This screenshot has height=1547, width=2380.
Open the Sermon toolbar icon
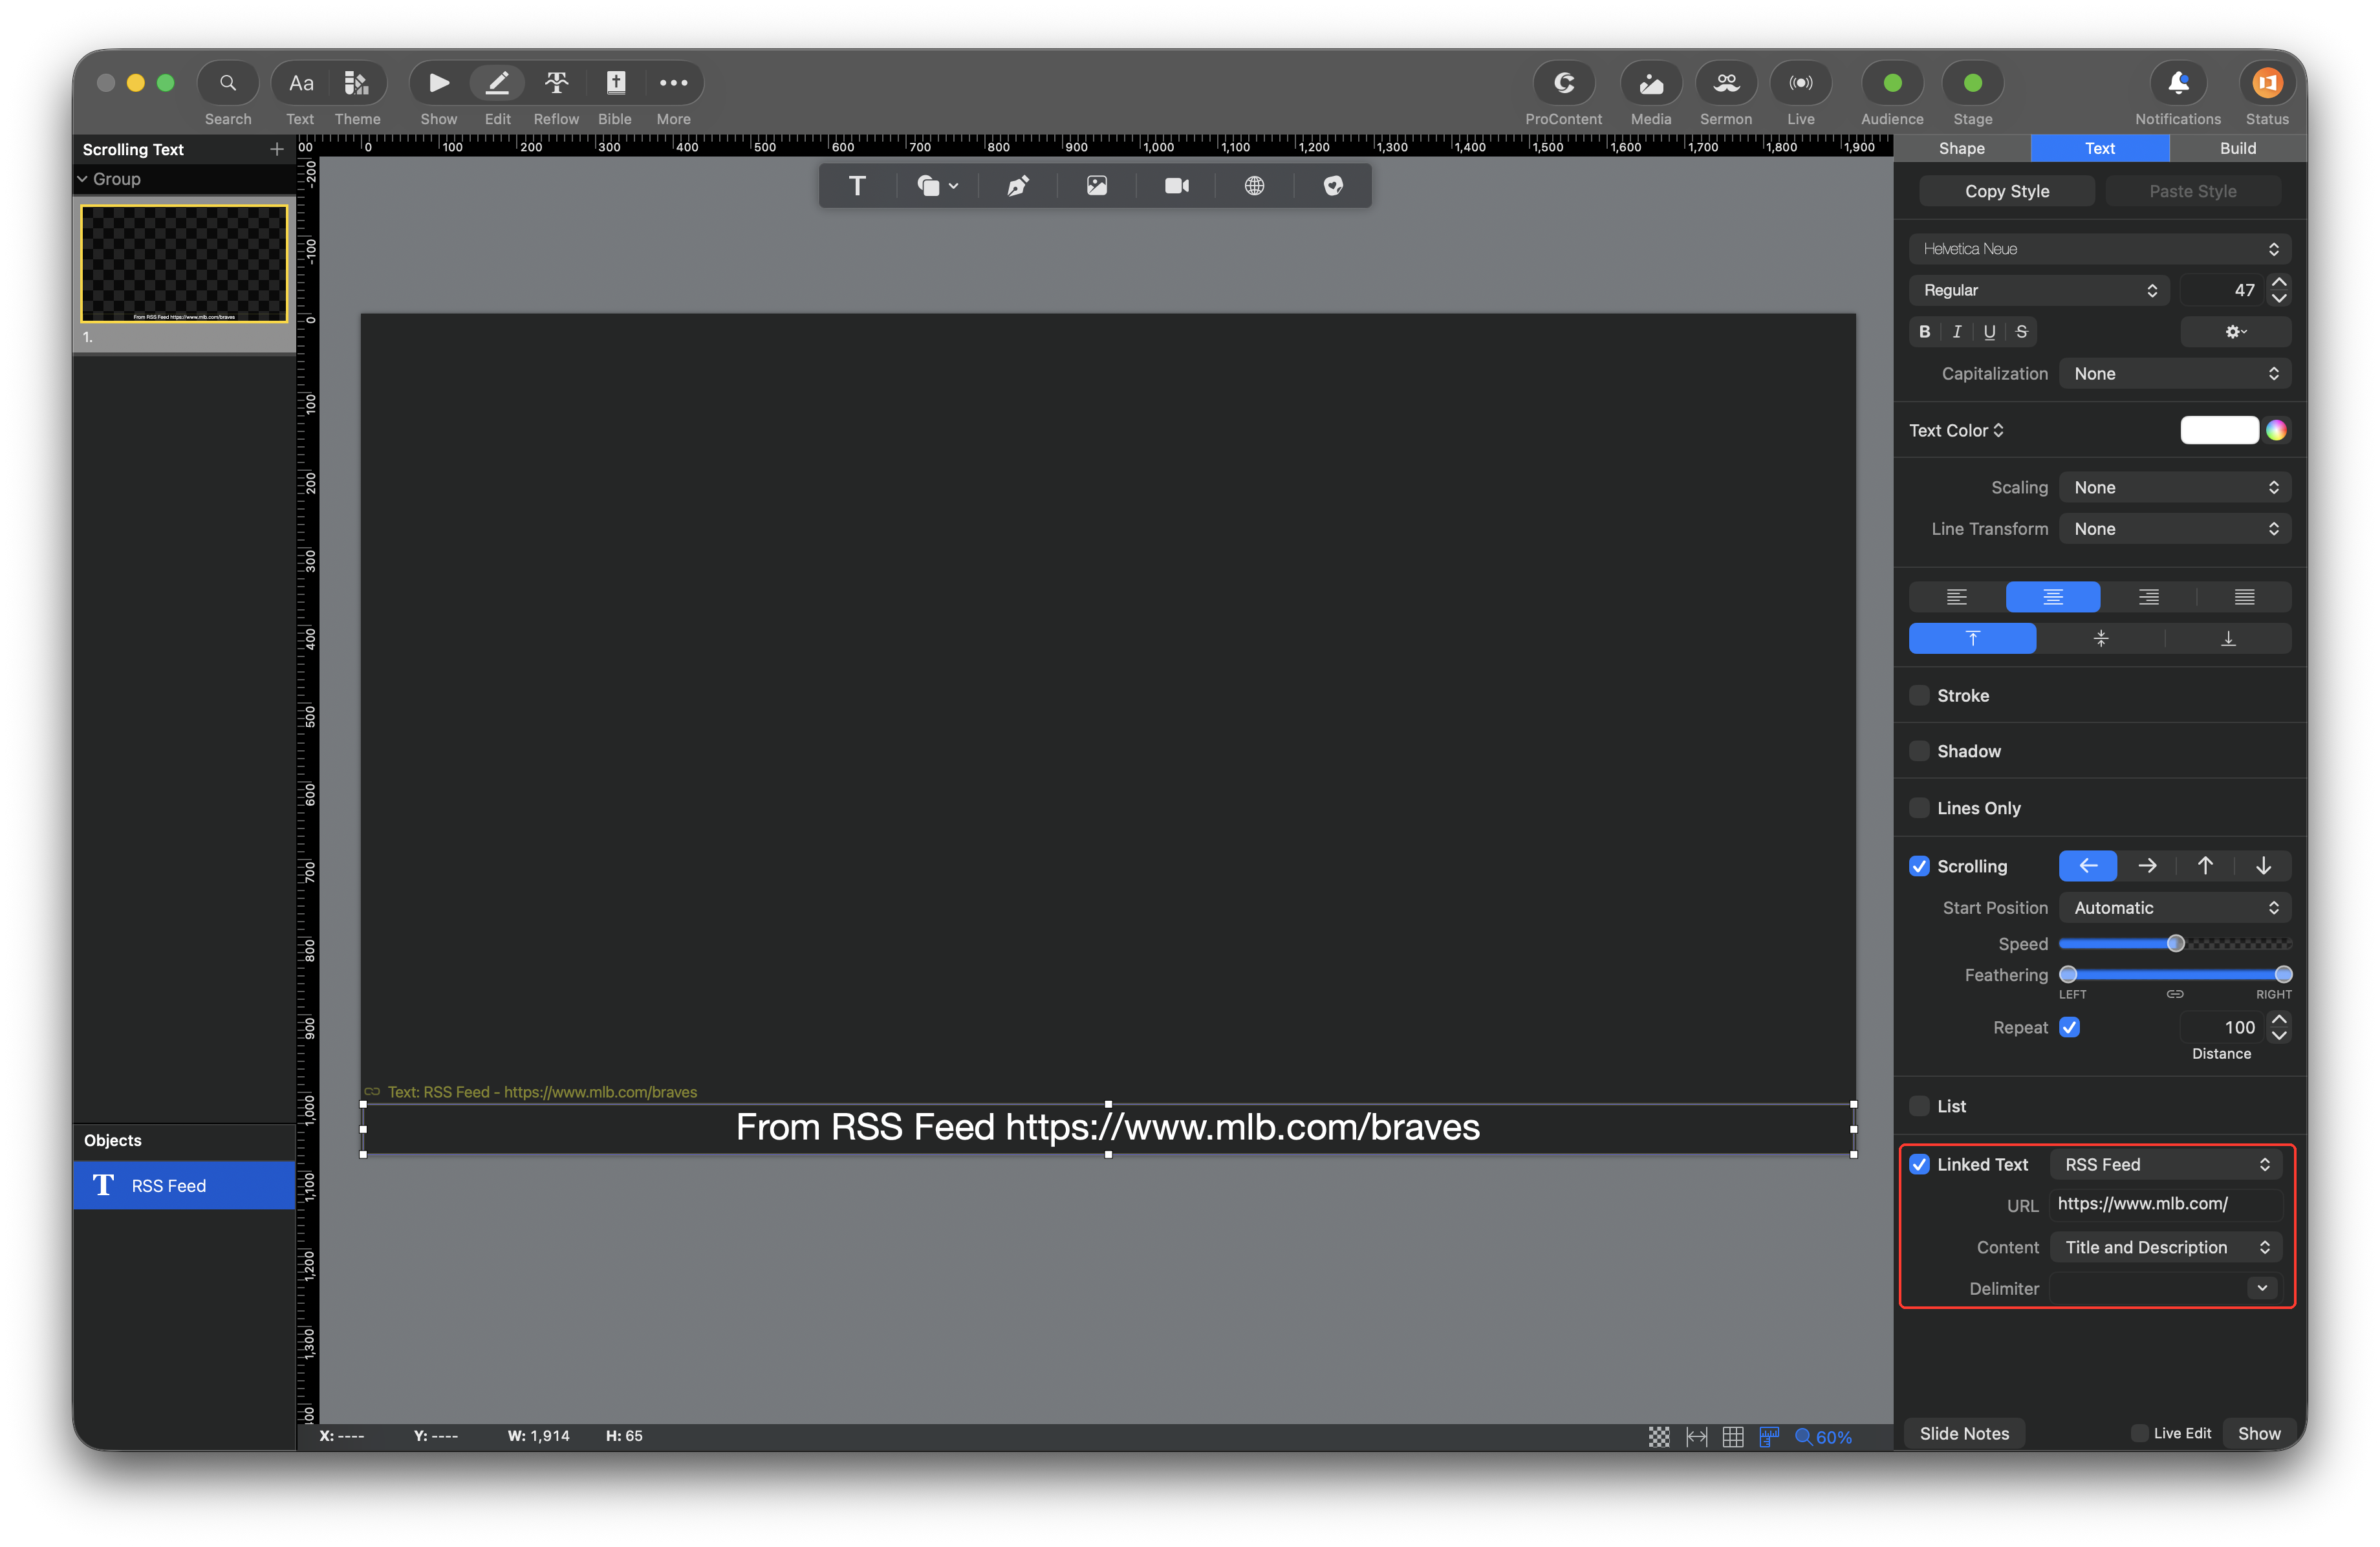pyautogui.click(x=1726, y=83)
